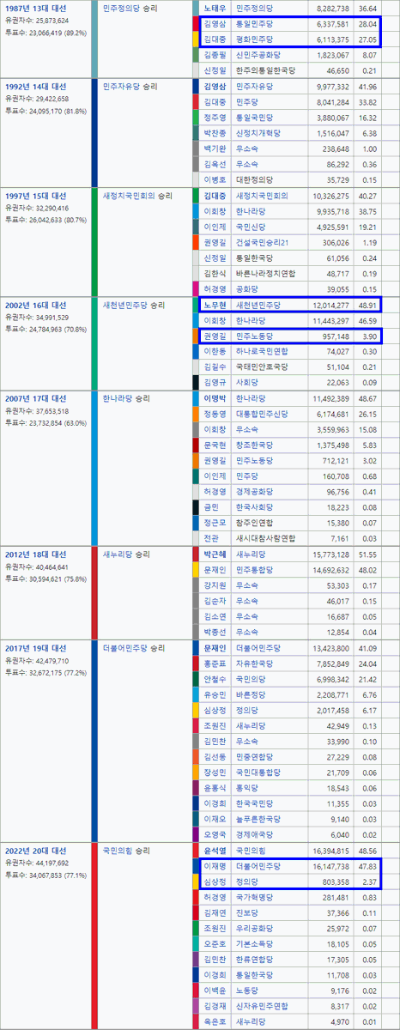Open the 평화민주당 party link
This screenshot has height=1030, width=400.
(x=255, y=39)
